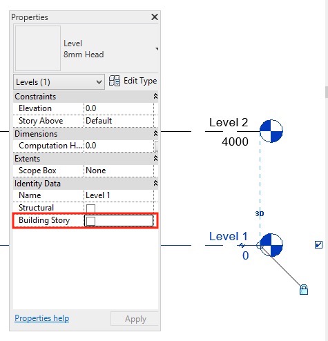The image size is (328, 341).
Task: Collapse the Identity Data section
Action: [x=155, y=184]
